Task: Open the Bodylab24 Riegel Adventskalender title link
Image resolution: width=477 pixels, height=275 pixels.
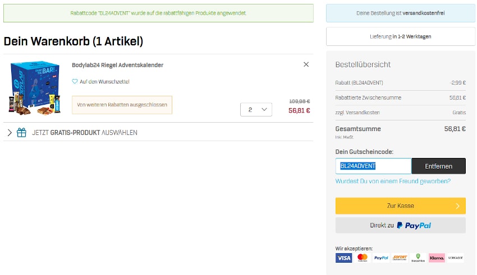Action: [x=117, y=65]
